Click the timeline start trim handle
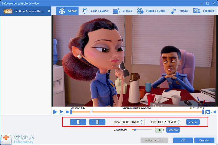The height and width of the screenshot is (145, 218). click(71, 112)
